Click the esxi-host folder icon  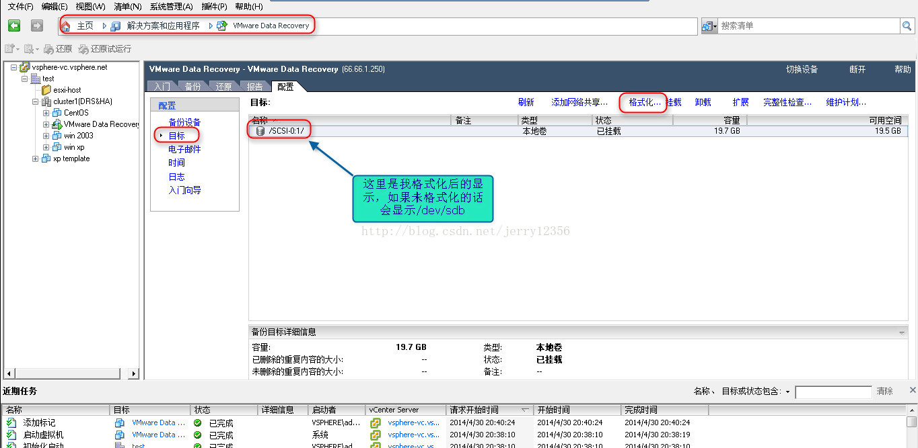pos(46,90)
